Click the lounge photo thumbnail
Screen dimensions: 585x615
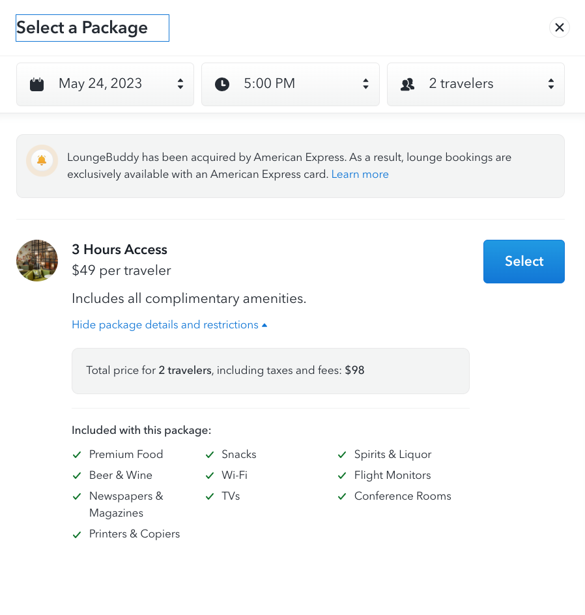37,261
